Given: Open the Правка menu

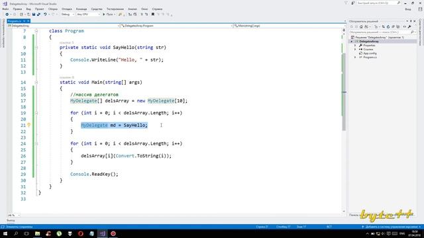Looking at the screenshot, I should (x=17, y=9).
